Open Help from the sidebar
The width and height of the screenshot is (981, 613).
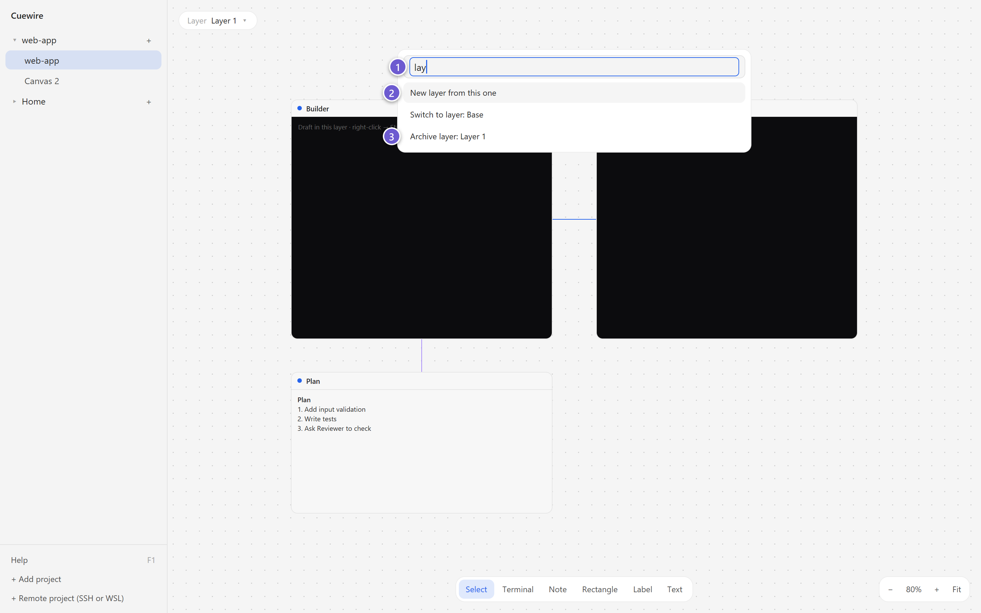pyautogui.click(x=83, y=560)
